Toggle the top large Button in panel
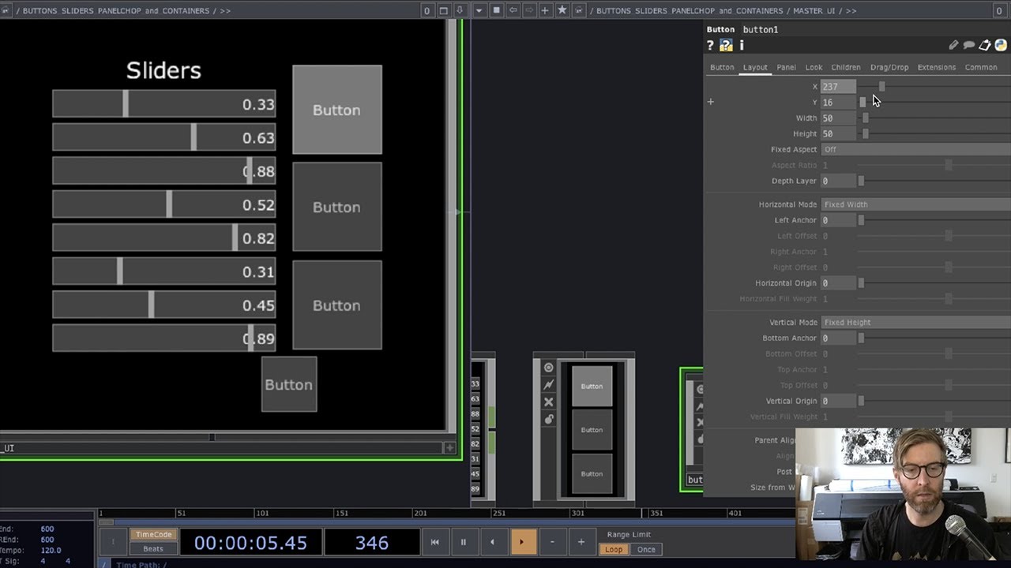 click(337, 110)
